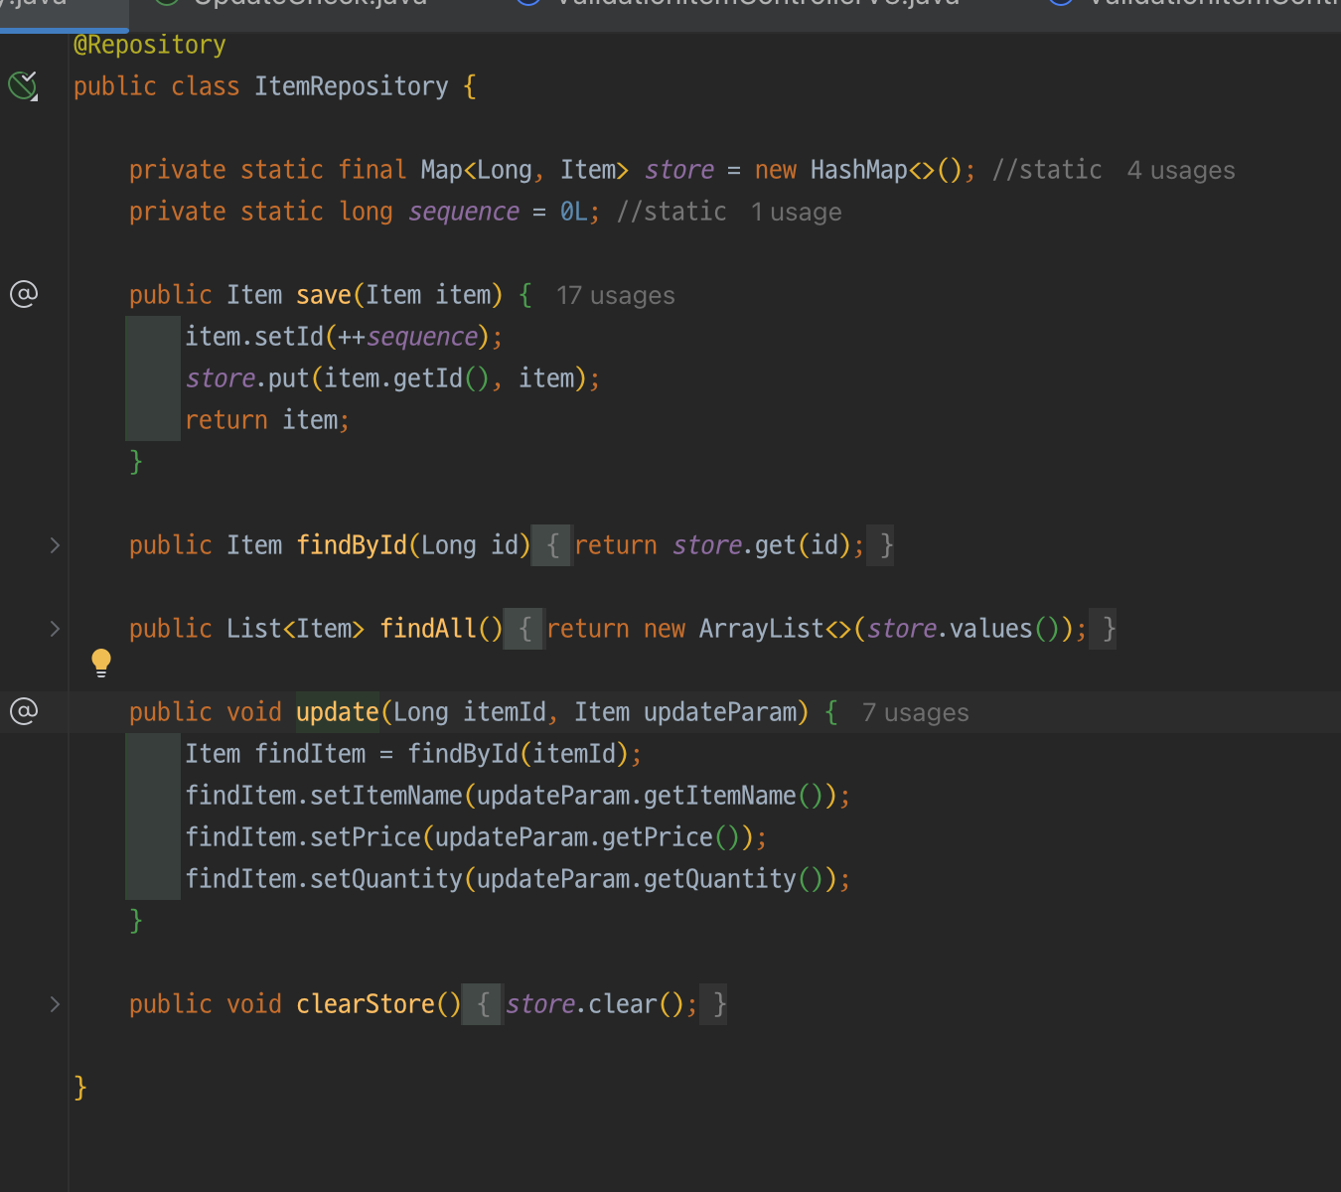Open the '4 usages' hint for store

coord(1181,171)
